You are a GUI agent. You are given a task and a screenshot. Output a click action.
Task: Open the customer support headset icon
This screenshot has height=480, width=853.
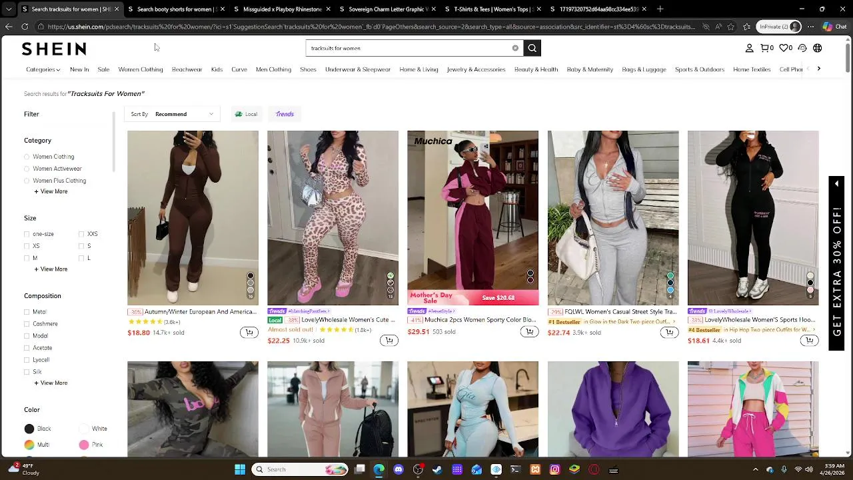[802, 48]
